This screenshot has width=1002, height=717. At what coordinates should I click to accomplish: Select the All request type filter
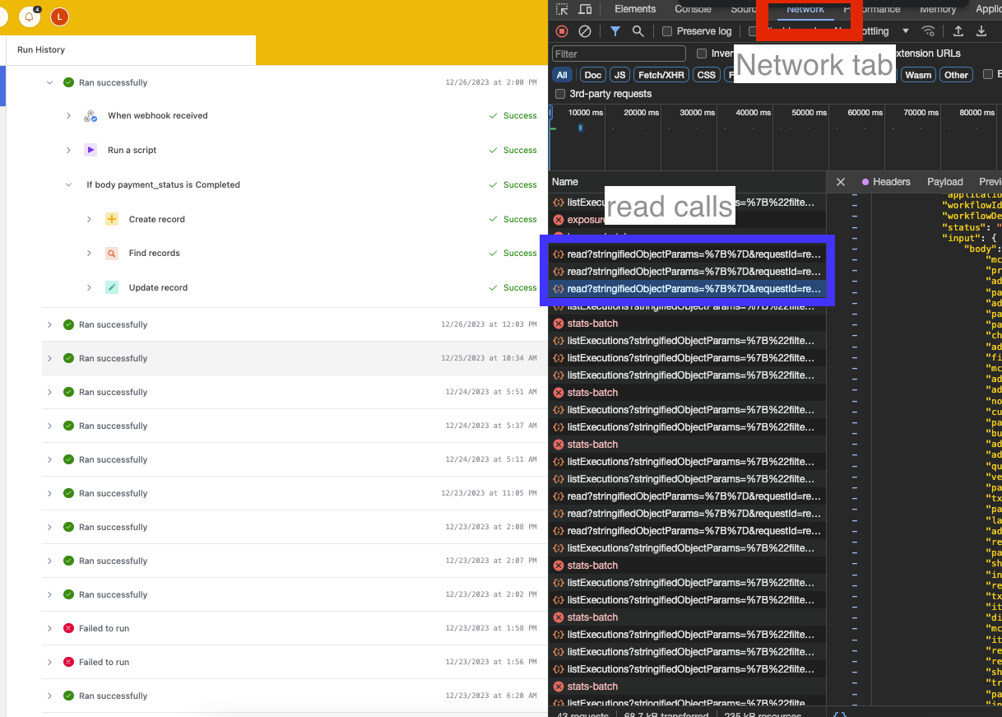click(562, 75)
